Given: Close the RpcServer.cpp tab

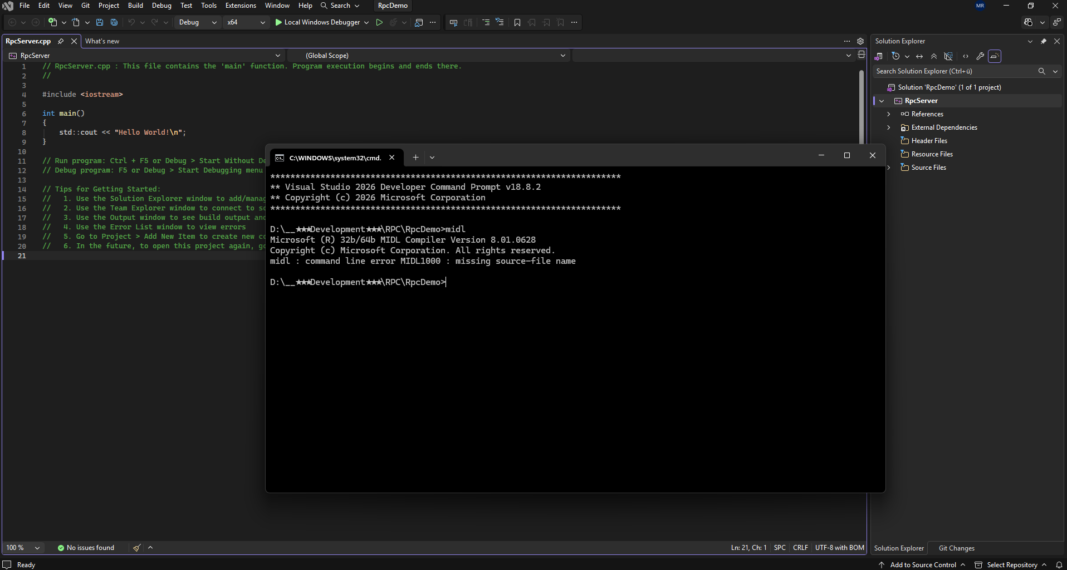Looking at the screenshot, I should pyautogui.click(x=74, y=41).
